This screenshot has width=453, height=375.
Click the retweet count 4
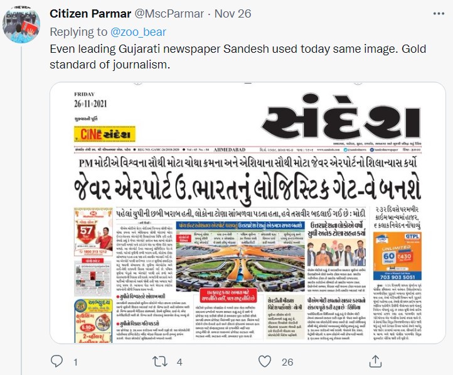pyautogui.click(x=179, y=362)
